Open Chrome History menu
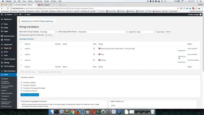This screenshot has height=115, width=204. tap(30, 1)
